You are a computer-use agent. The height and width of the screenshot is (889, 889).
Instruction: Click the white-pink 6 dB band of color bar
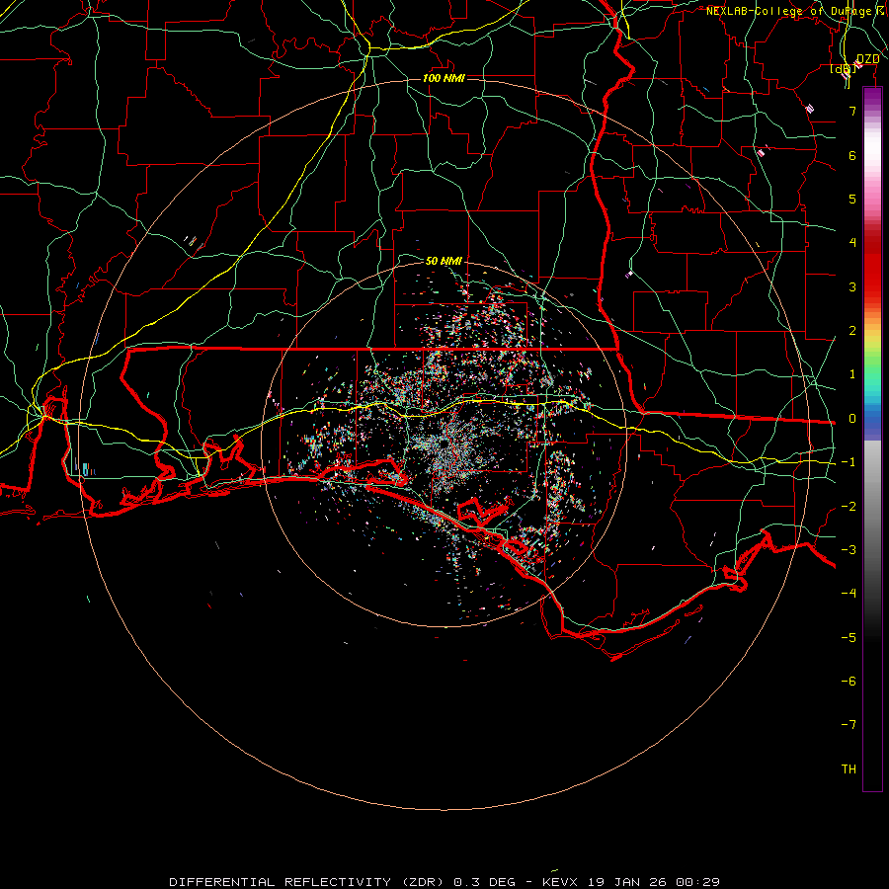pos(872,155)
